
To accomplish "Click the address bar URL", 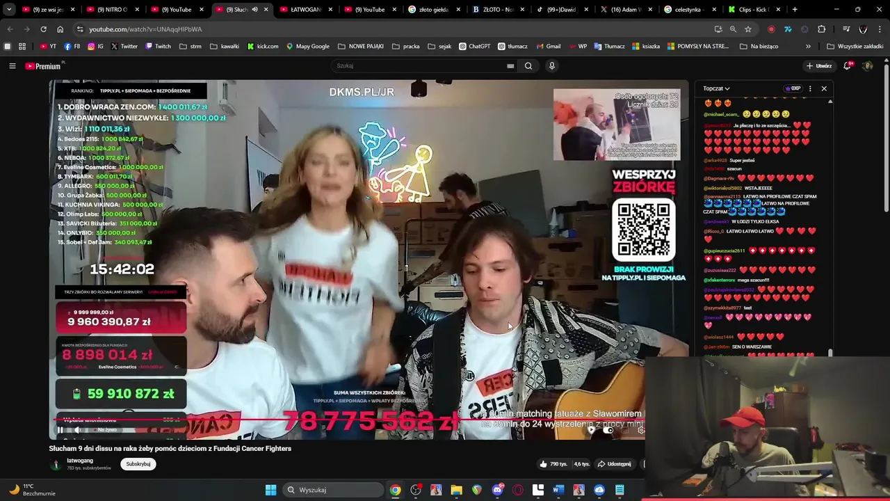I will [145, 29].
